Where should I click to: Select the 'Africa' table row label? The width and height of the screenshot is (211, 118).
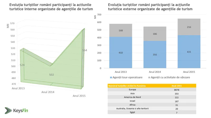pyautogui.click(x=132, y=105)
